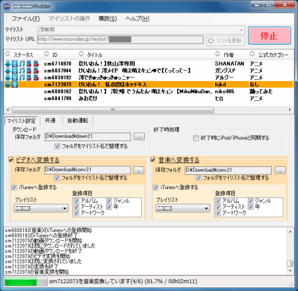
Task: Toggle download フォルダをマイリスト名で整理する checkbox
Action: pos(57,146)
